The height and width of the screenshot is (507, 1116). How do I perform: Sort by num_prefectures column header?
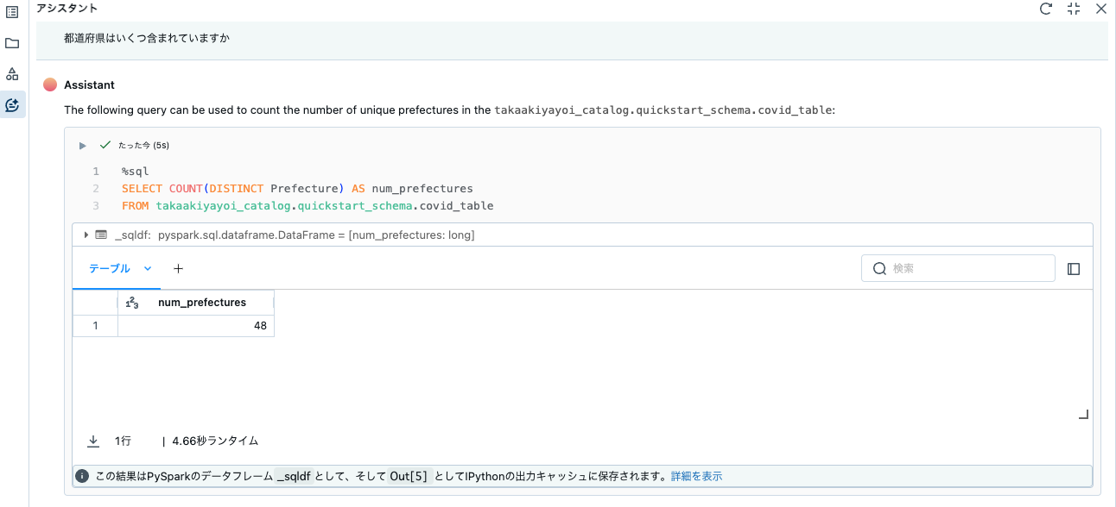pos(202,303)
